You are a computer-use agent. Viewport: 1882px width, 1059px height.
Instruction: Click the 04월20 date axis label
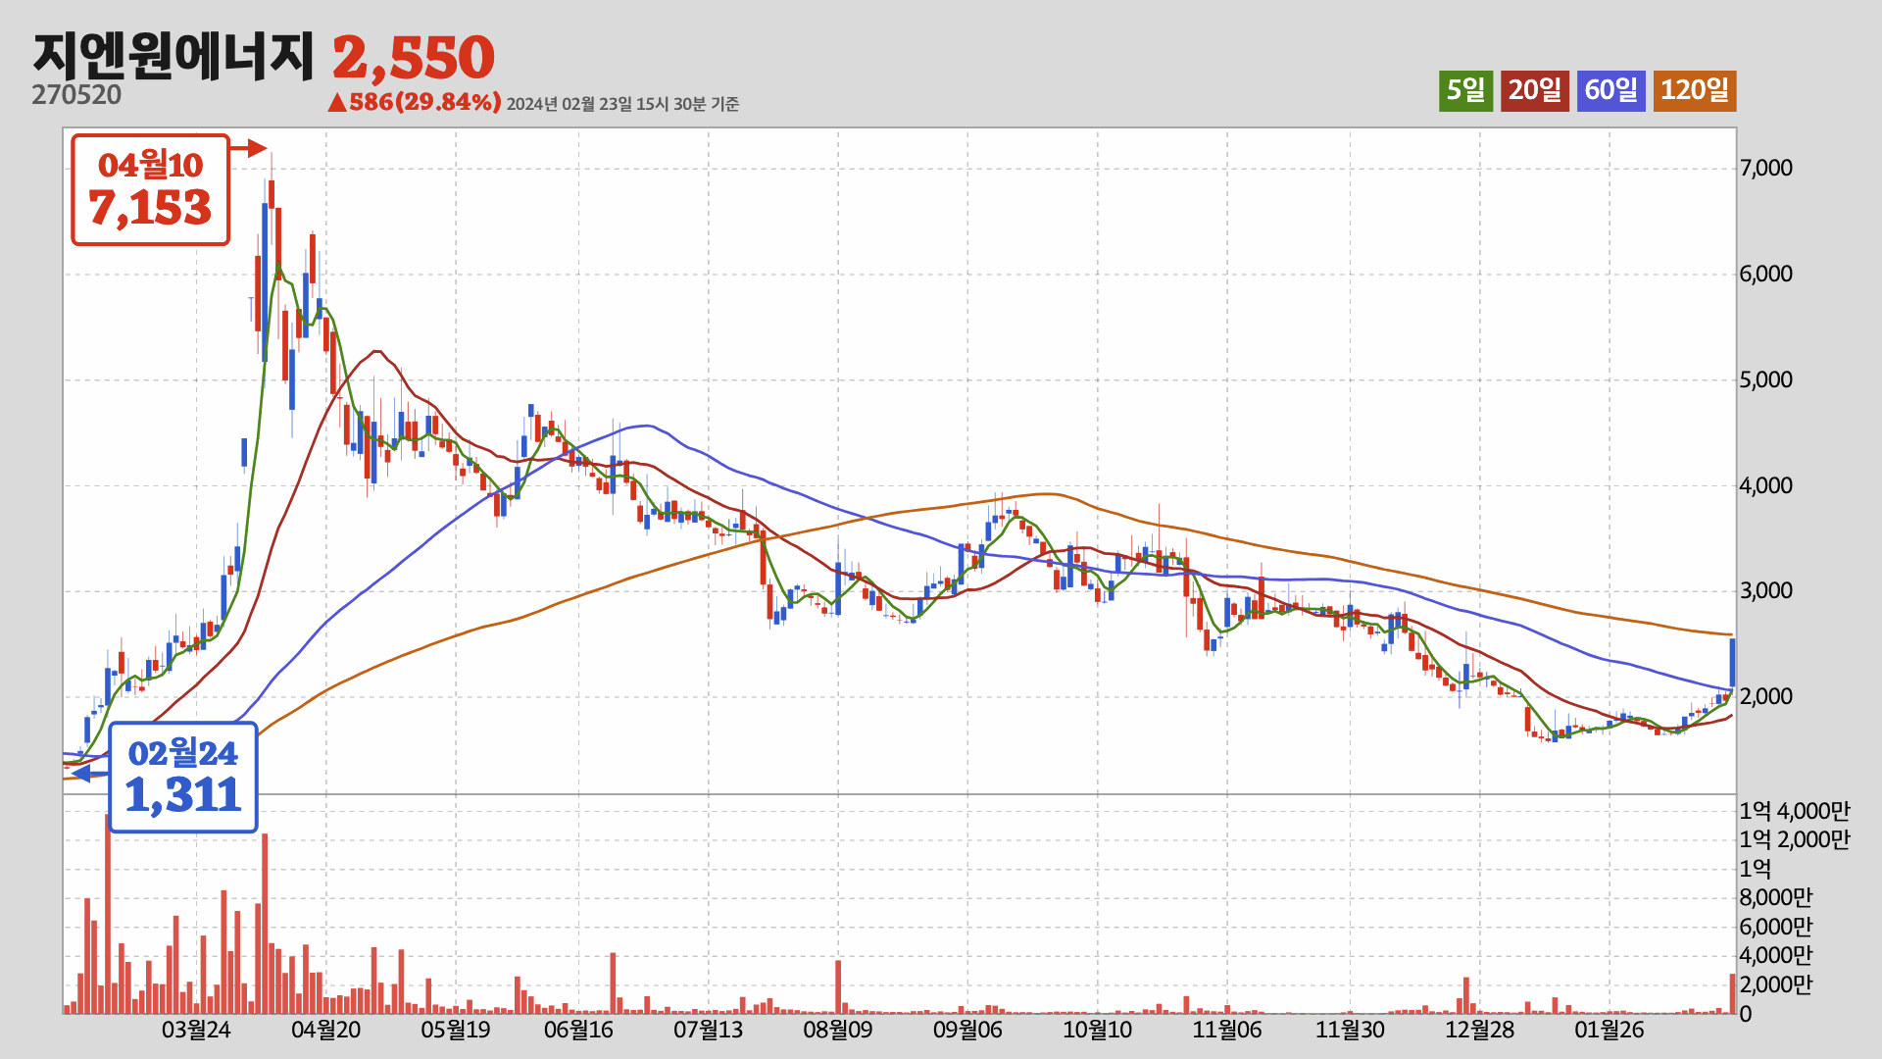[x=326, y=1031]
